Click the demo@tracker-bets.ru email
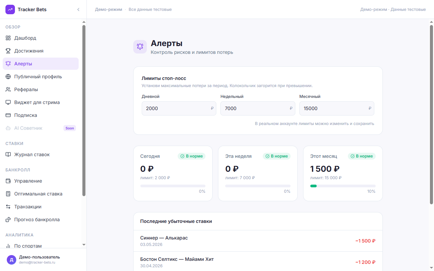Screen dimensions: 434x271 tap(37, 263)
